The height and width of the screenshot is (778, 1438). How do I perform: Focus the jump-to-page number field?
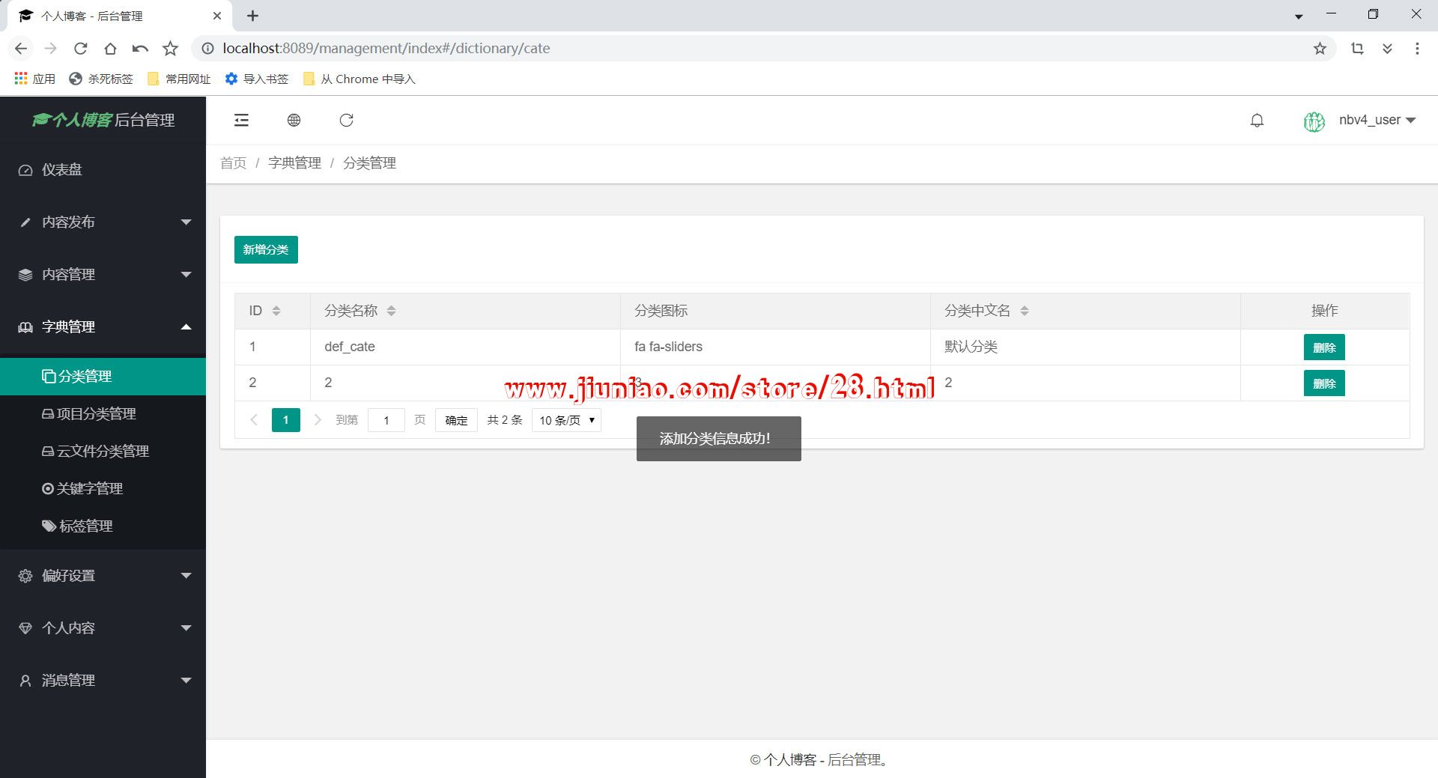[386, 420]
